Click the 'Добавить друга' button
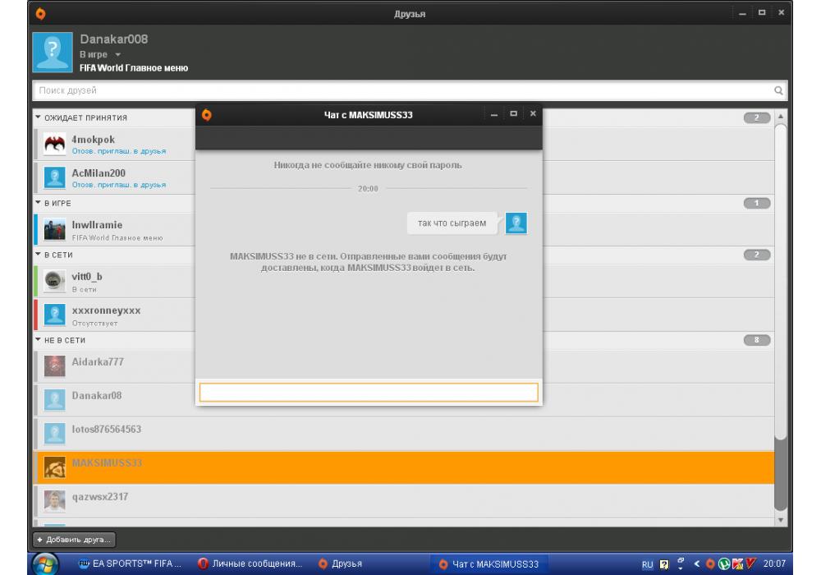The image size is (821, 575). coord(74,540)
